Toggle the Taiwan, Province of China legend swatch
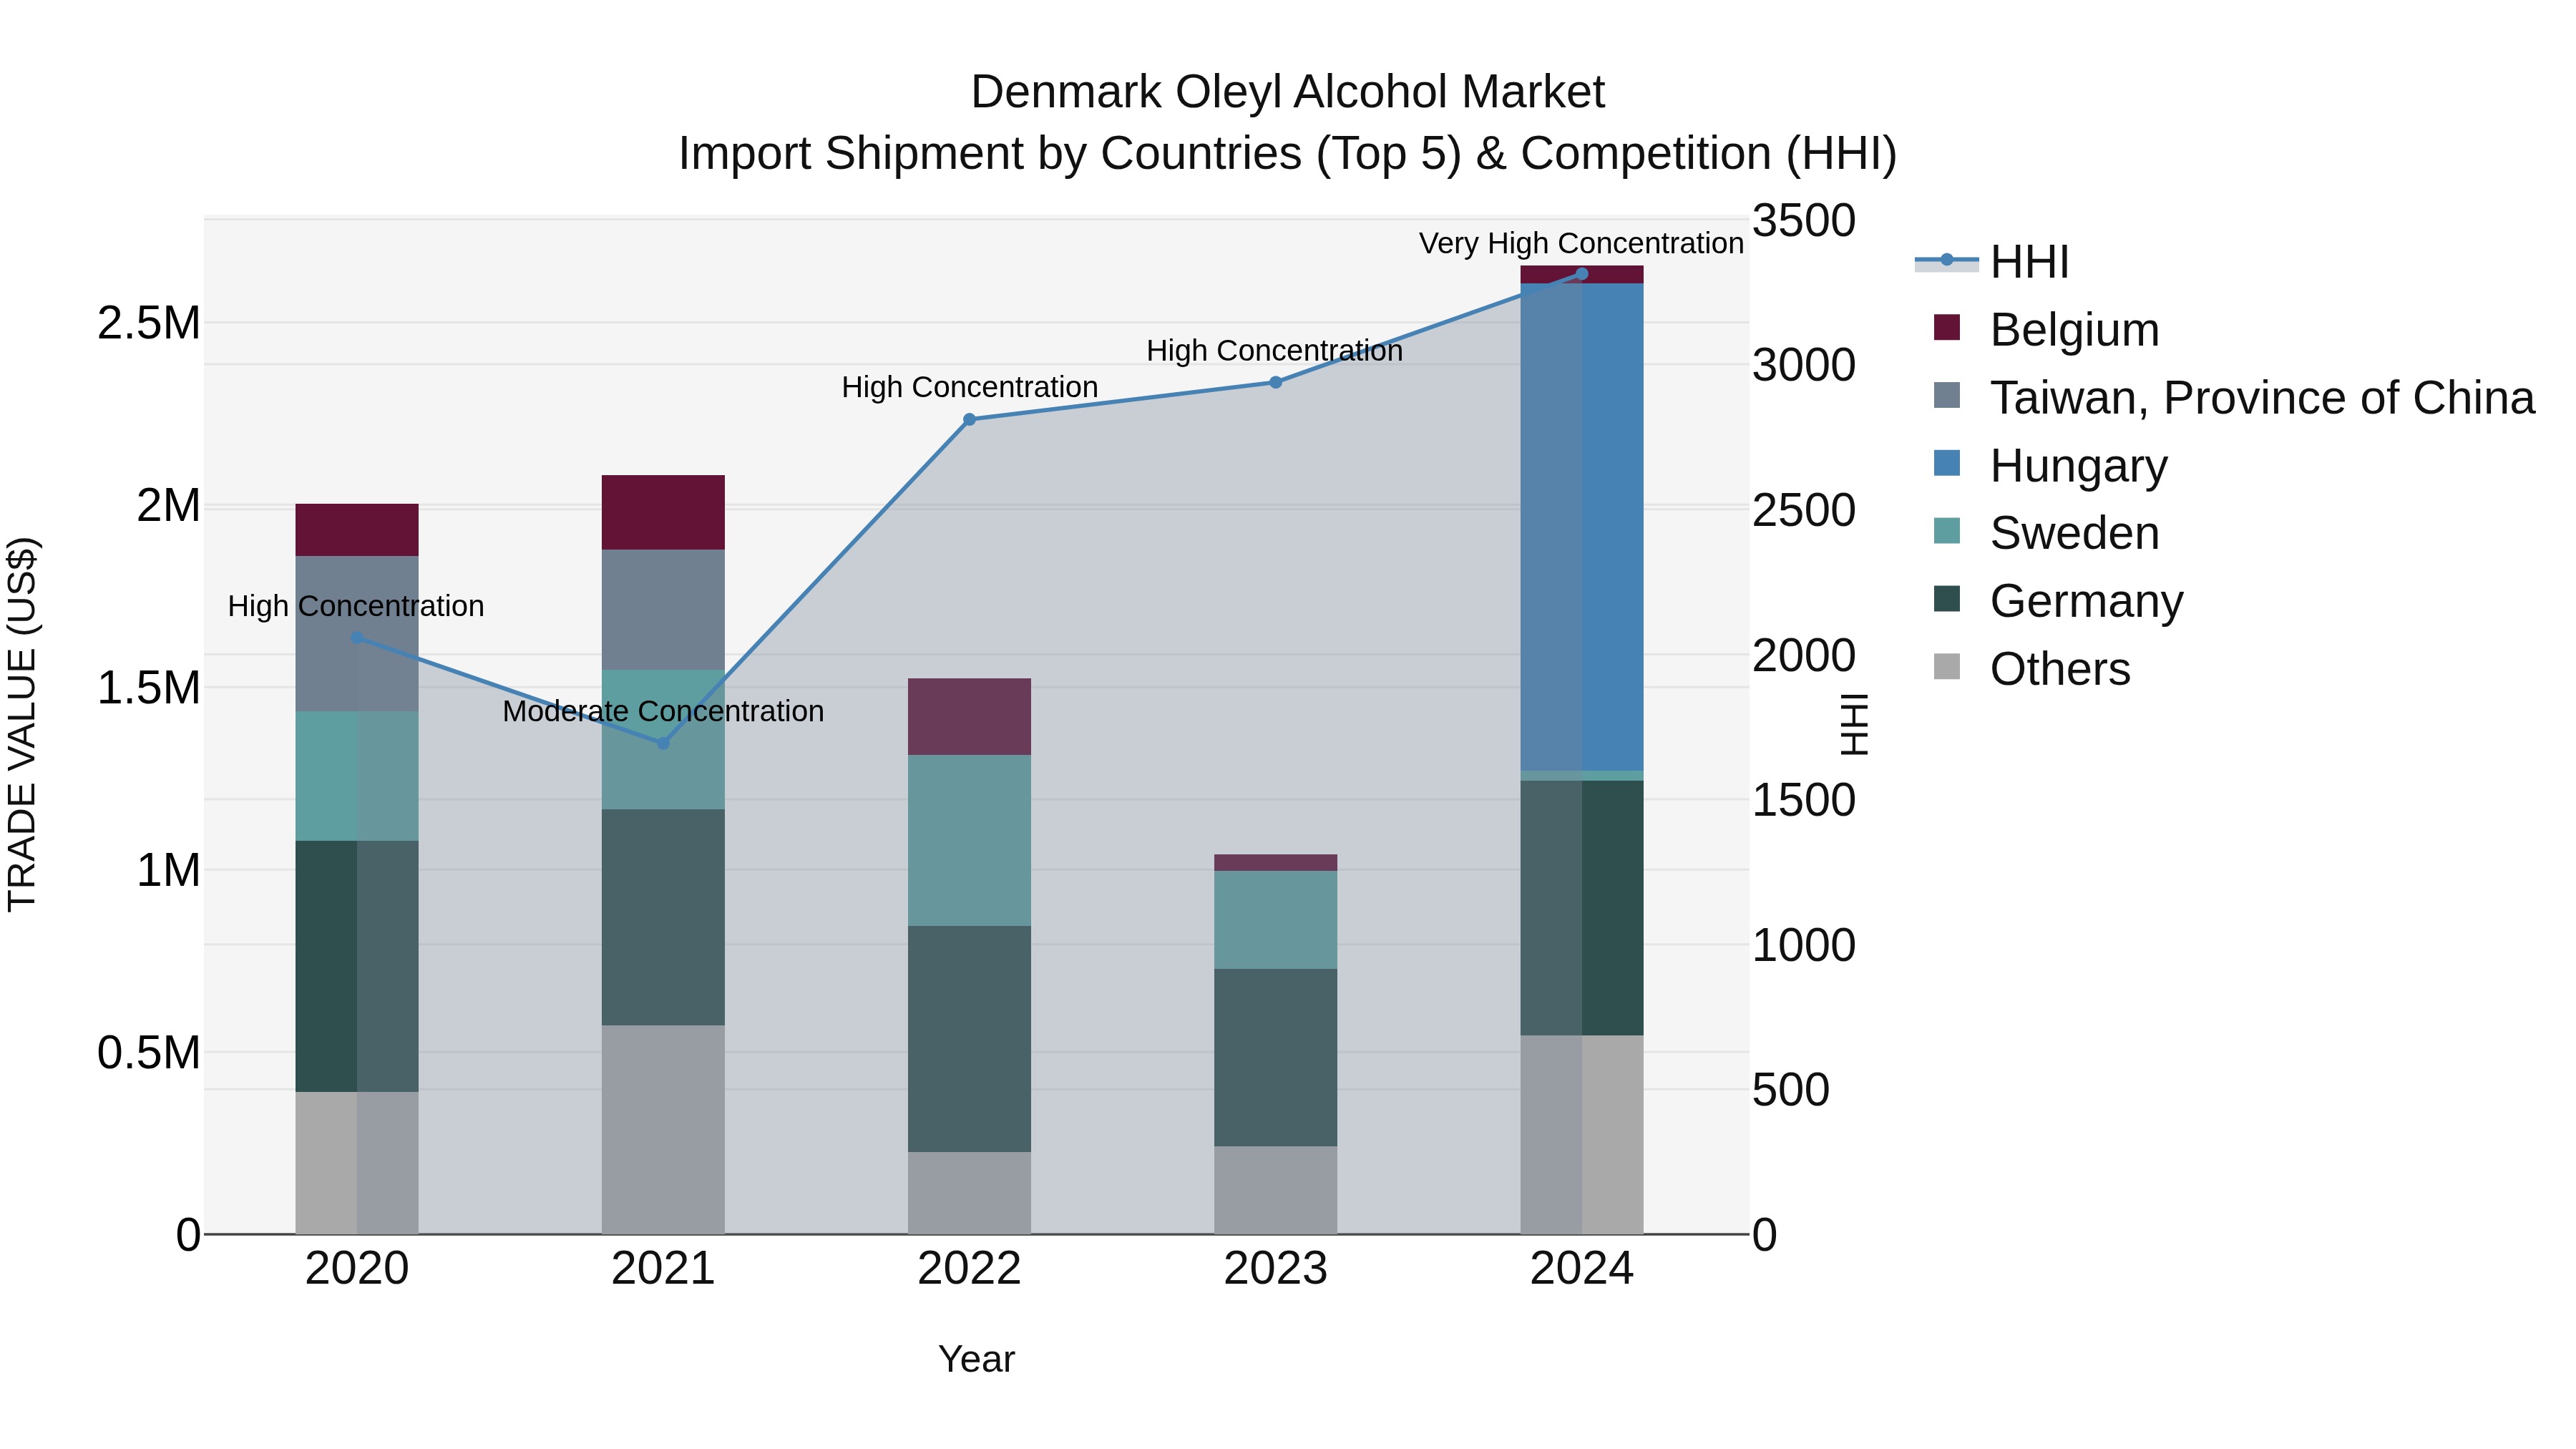 click(x=1947, y=395)
